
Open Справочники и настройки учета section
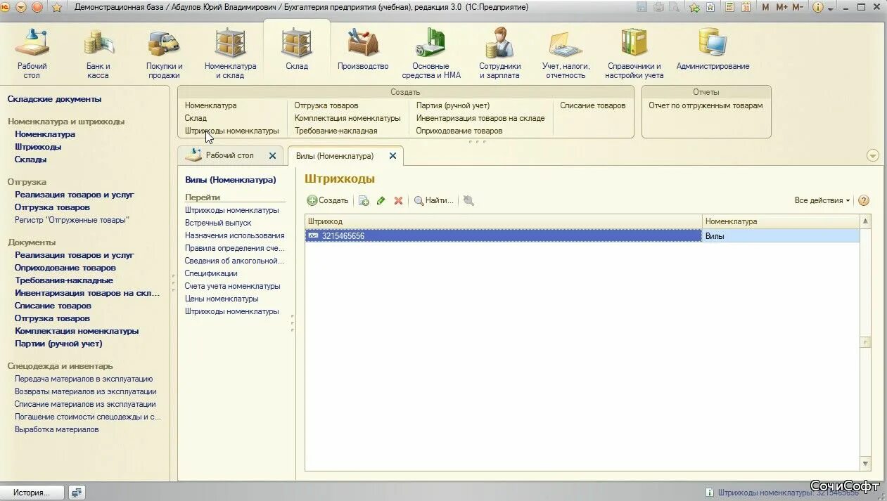(634, 53)
